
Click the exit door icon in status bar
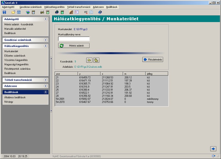[214, 156]
